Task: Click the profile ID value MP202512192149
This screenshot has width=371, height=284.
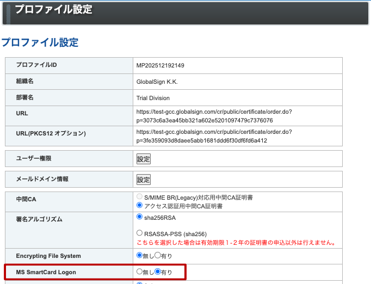Action: tap(160, 65)
